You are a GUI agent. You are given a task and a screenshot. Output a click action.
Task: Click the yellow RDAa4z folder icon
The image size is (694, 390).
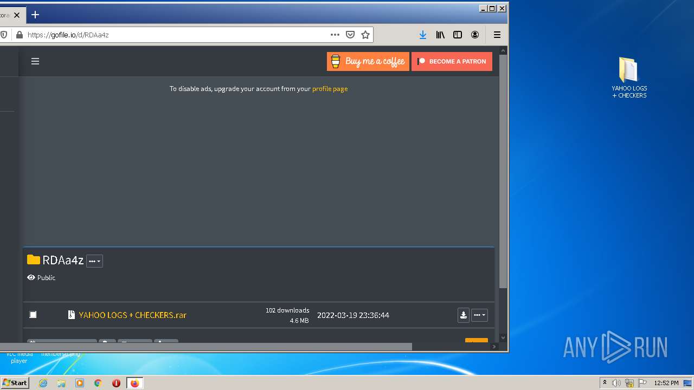point(34,259)
